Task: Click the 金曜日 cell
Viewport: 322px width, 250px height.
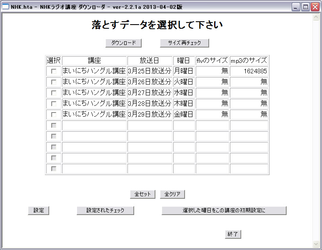Action: [184, 115]
